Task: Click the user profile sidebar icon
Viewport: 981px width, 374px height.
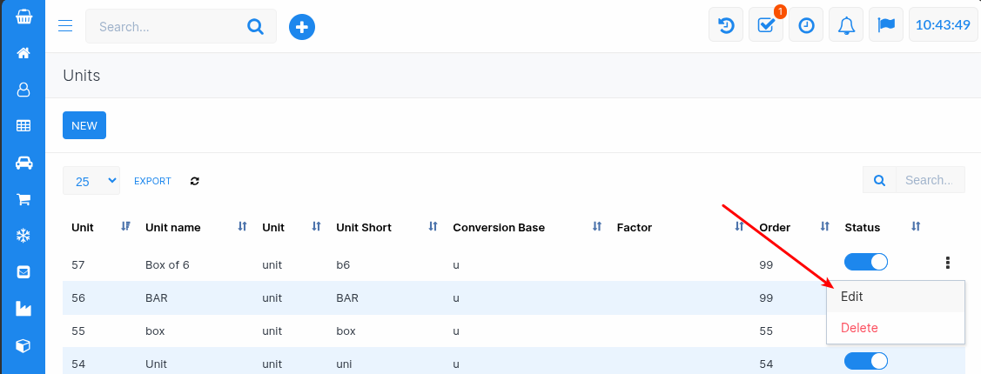Action: click(x=24, y=90)
